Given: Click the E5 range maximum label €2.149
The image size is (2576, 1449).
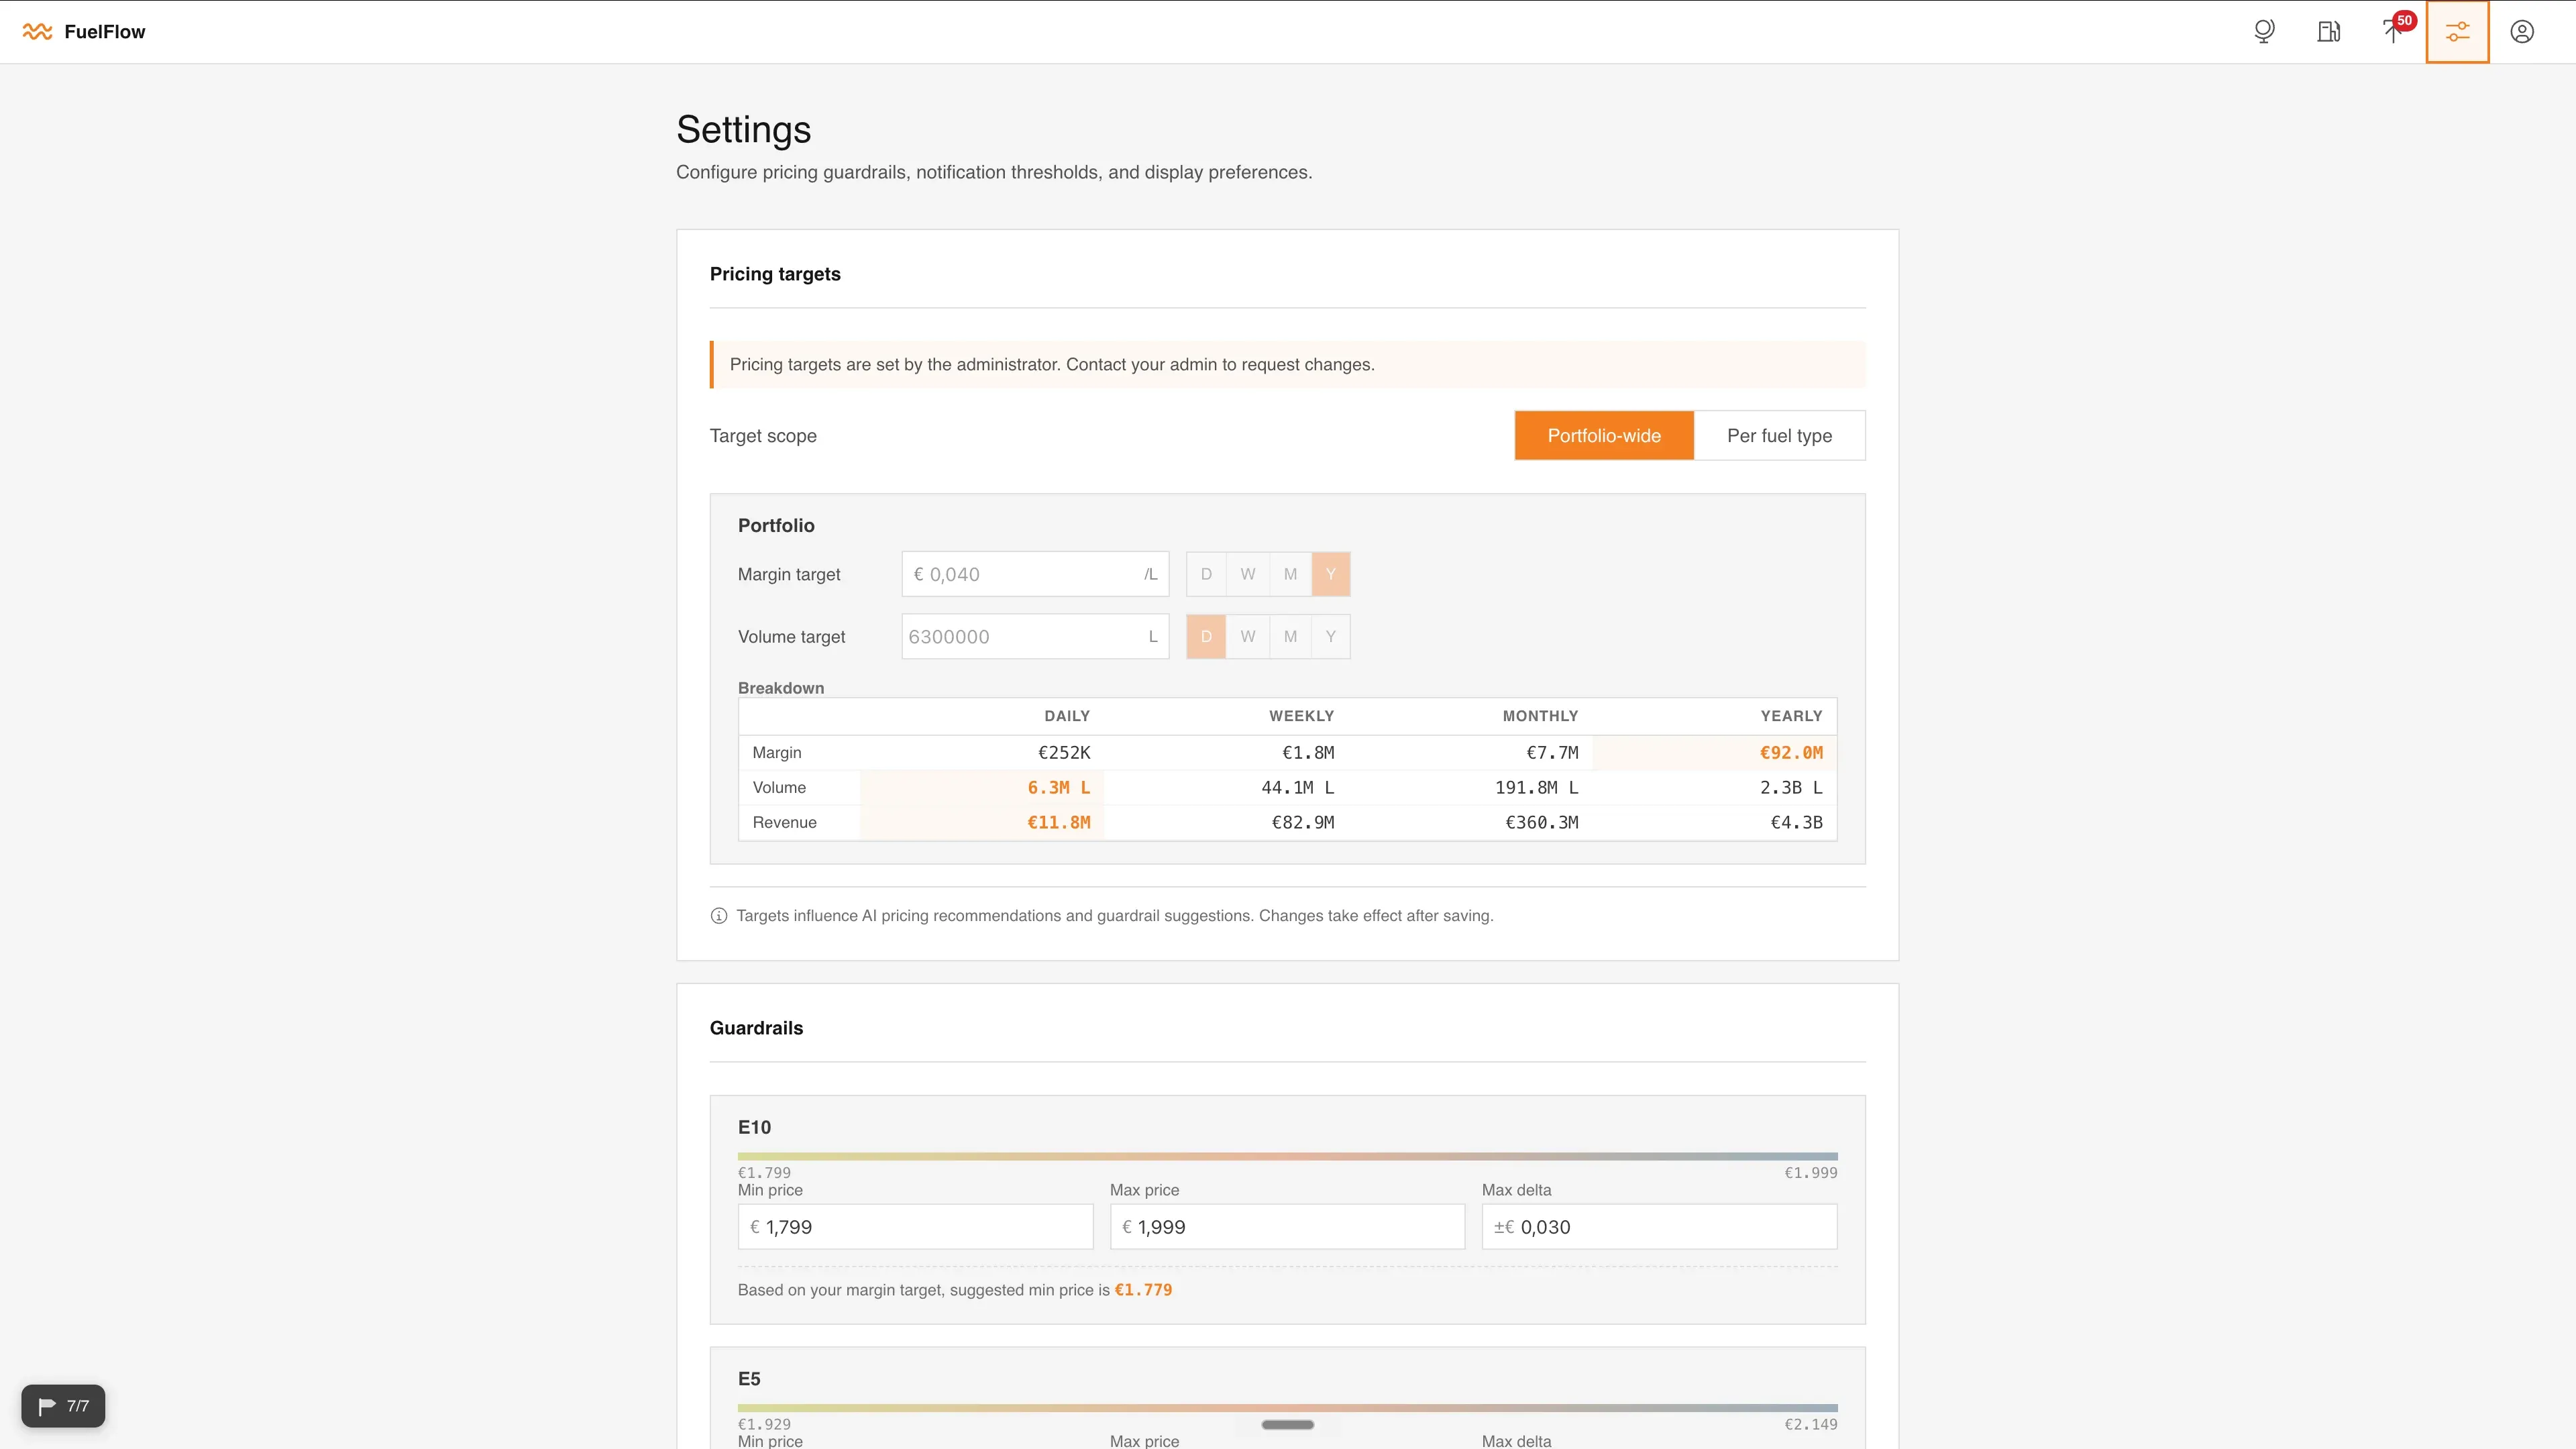Looking at the screenshot, I should (1811, 1425).
